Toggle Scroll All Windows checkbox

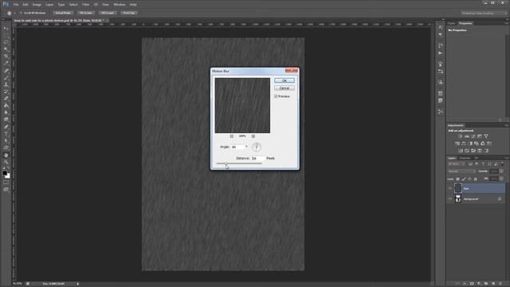click(21, 13)
